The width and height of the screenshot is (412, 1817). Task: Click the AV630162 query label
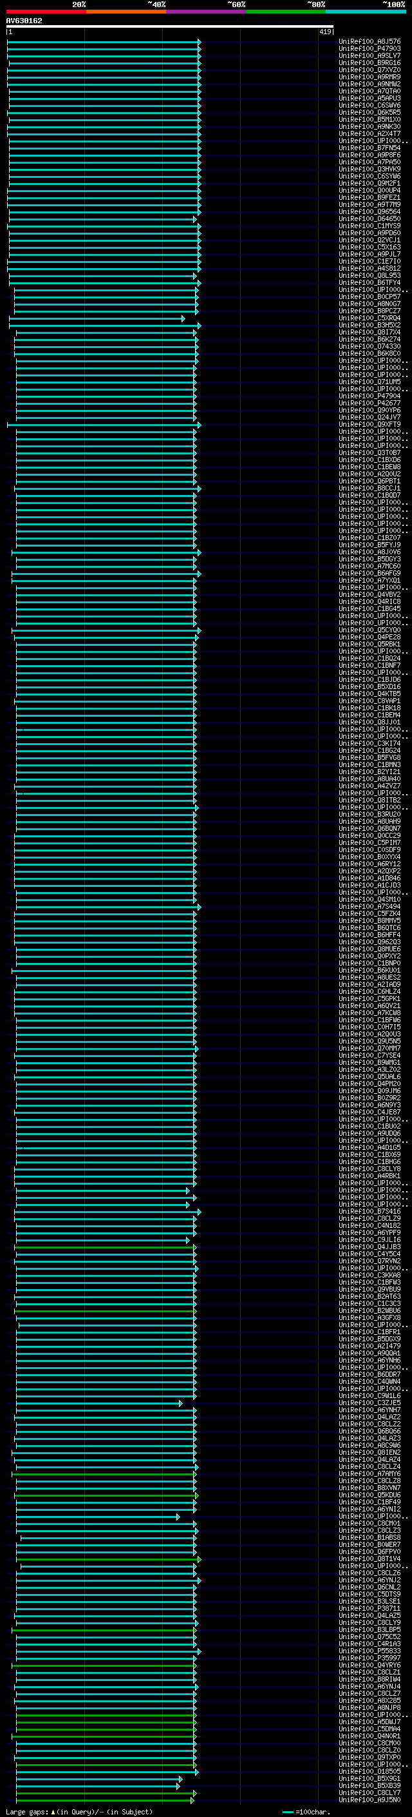point(24,21)
